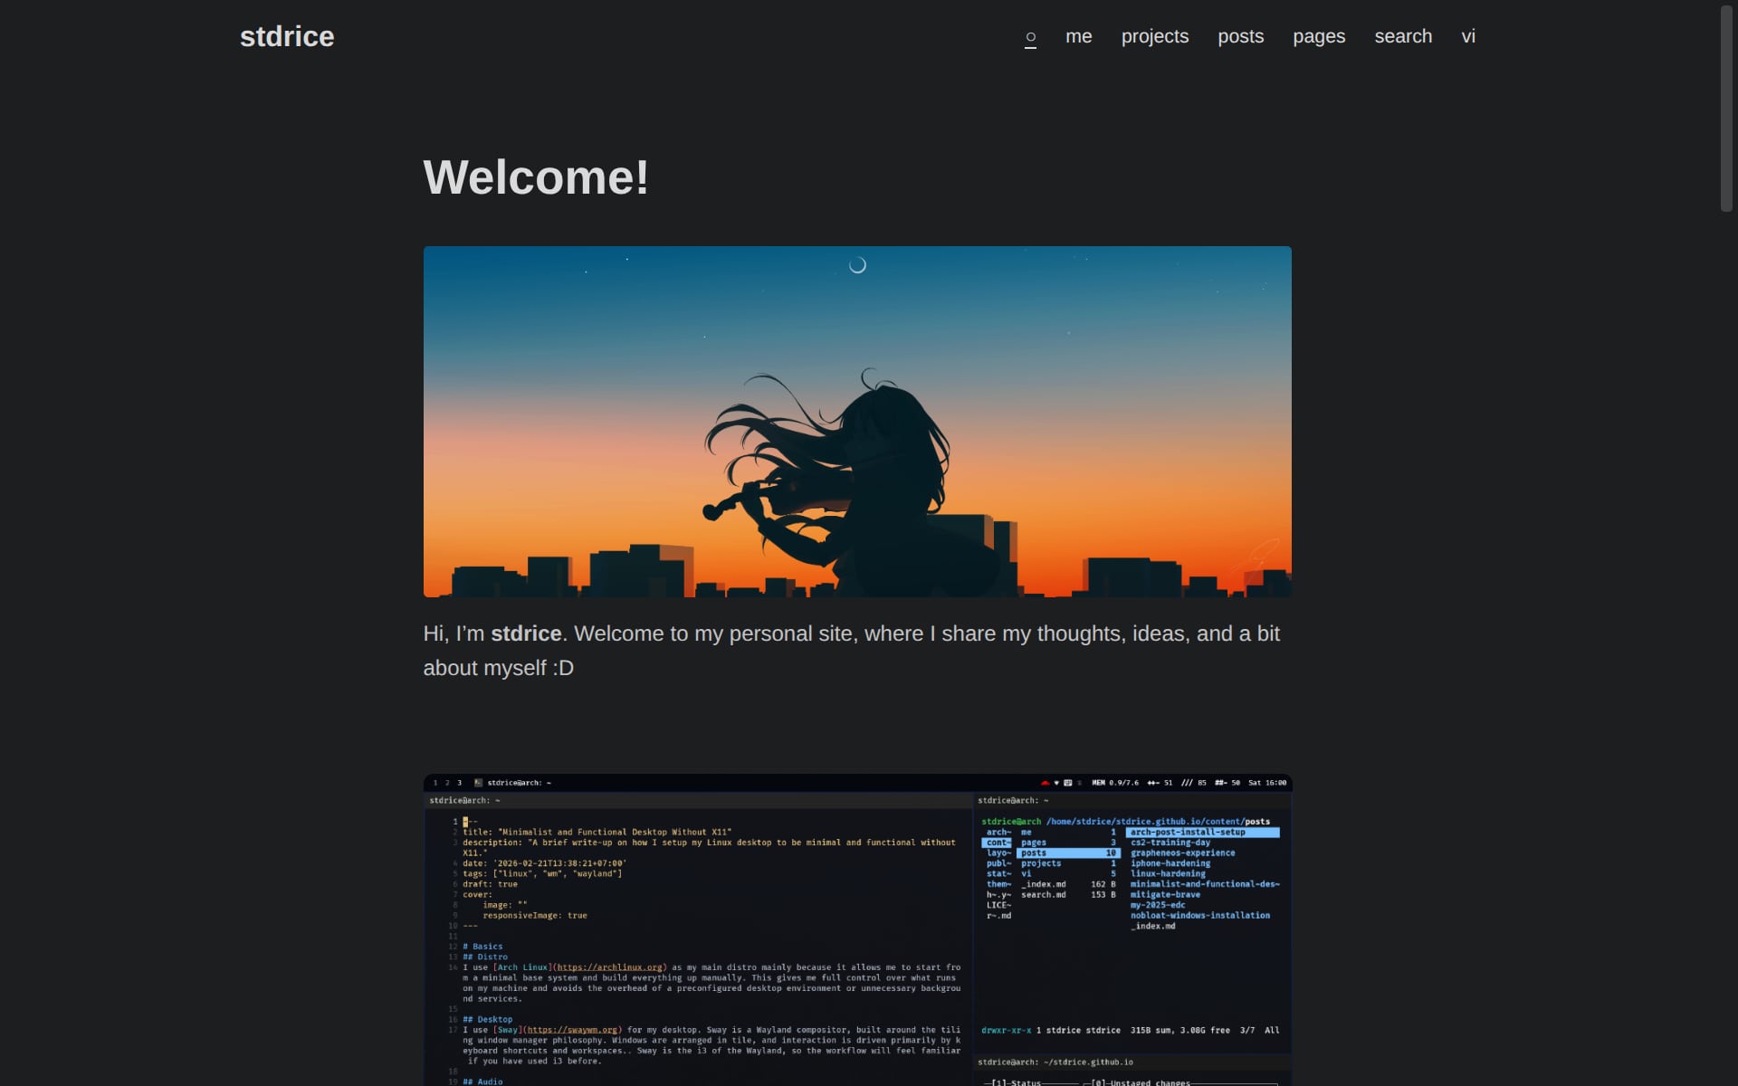
Task: Open the posts section in navbar
Action: tap(1240, 36)
